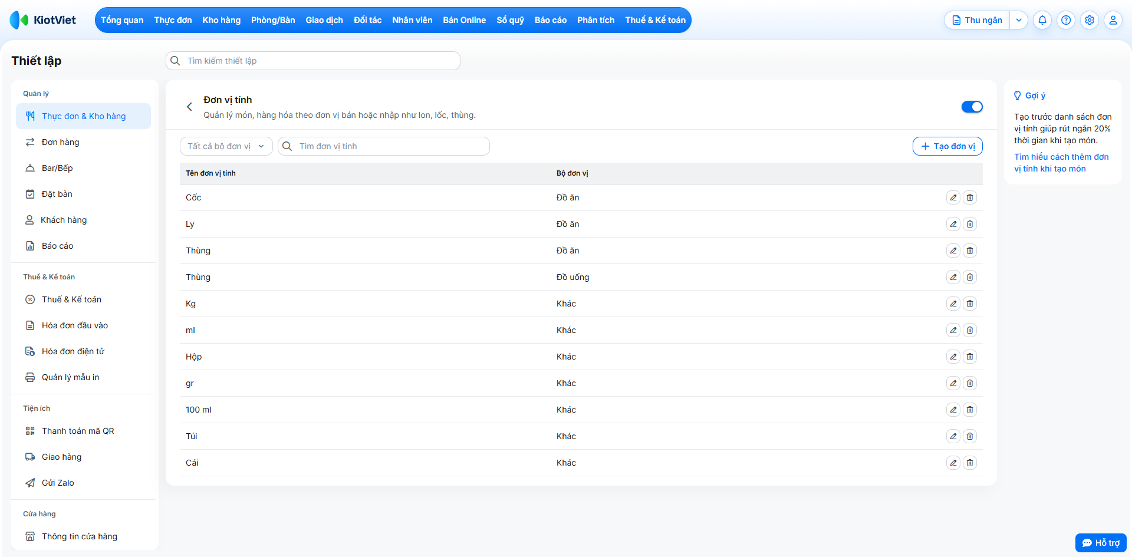Go back using the arrow beside Đơn vị tính

pos(189,107)
